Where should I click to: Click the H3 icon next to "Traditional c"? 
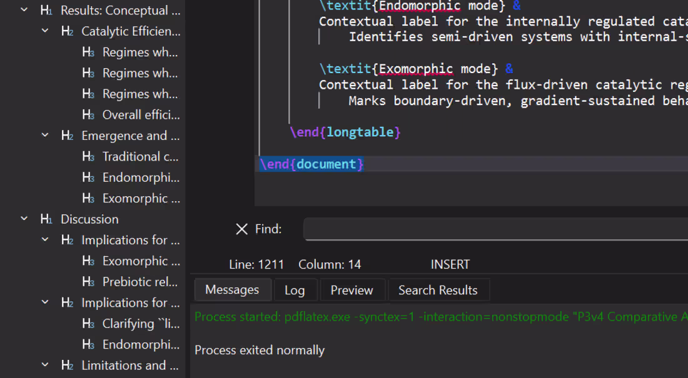88,156
